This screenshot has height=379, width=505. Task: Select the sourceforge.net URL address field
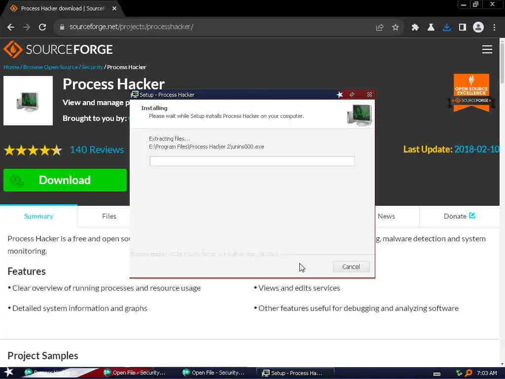coord(131,27)
